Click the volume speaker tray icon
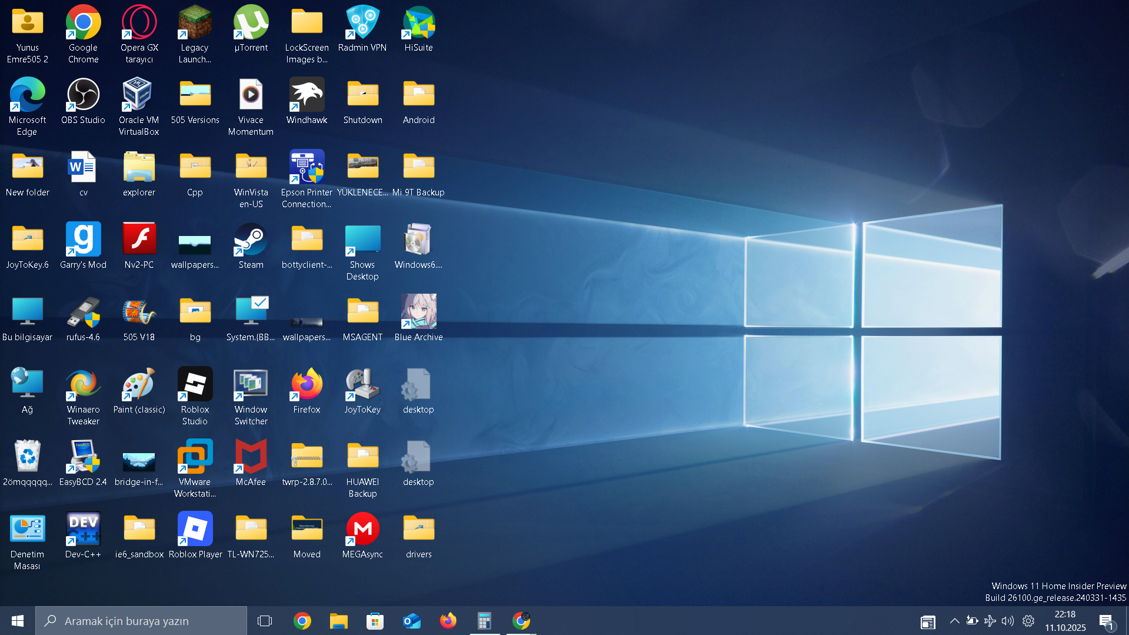 1008,621
